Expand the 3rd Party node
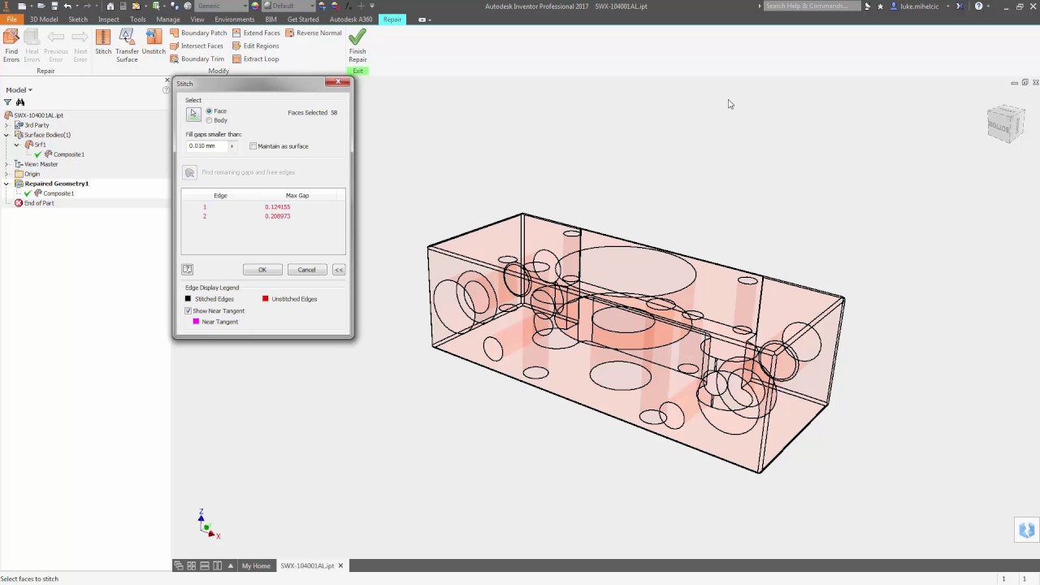1040x585 pixels. [x=7, y=125]
